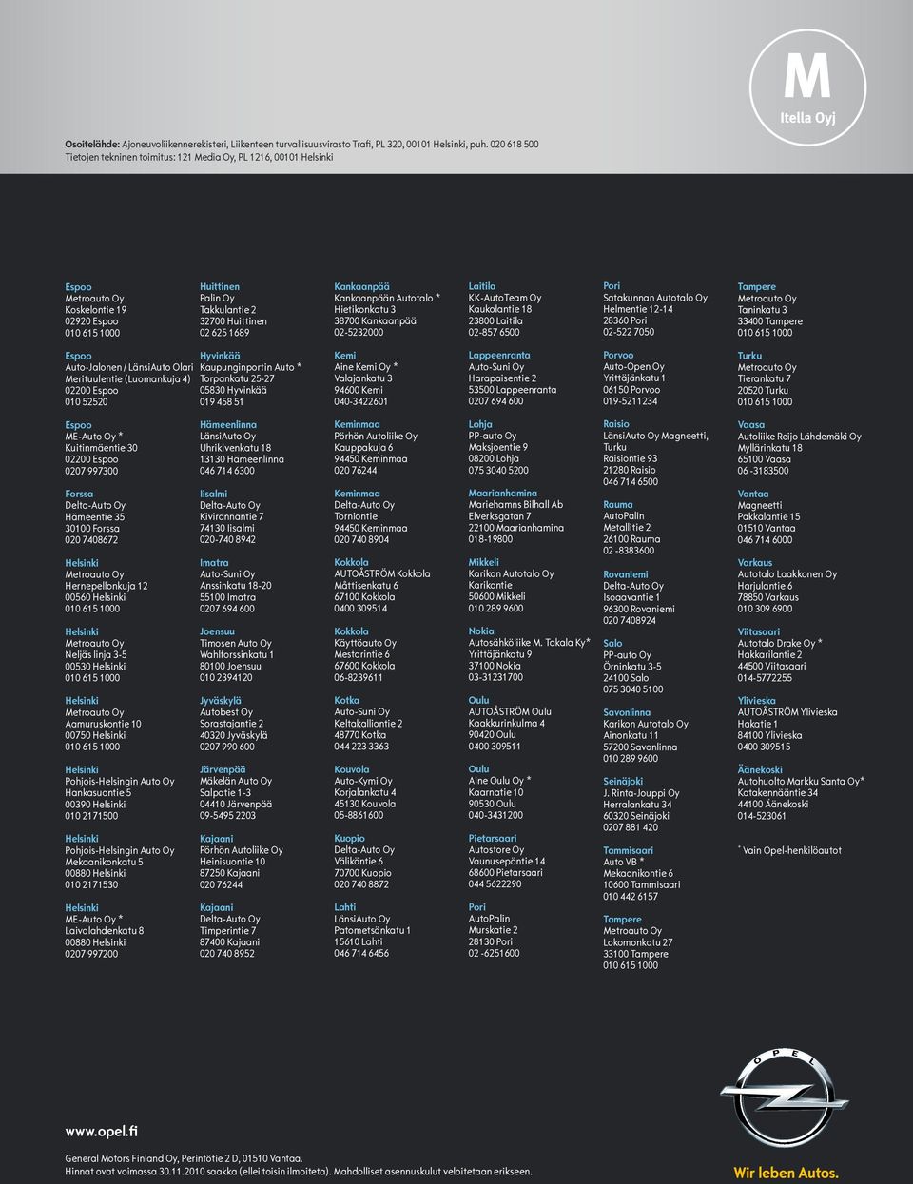Select the address 'Anssinkatu 18-20'

click(x=236, y=586)
